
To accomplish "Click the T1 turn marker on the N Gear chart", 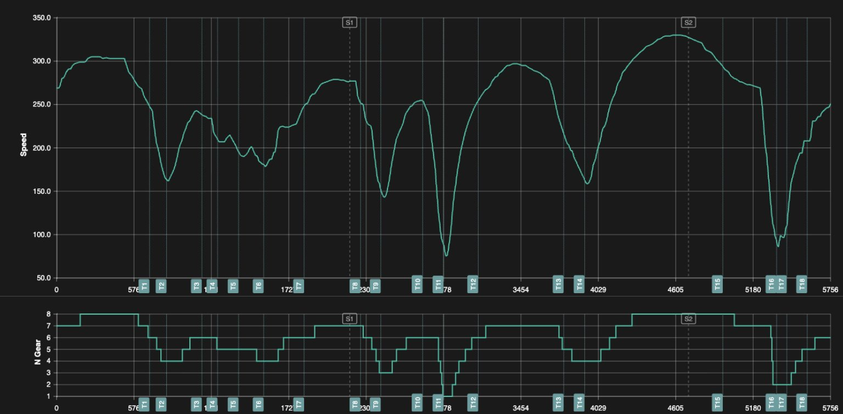I will click(144, 404).
